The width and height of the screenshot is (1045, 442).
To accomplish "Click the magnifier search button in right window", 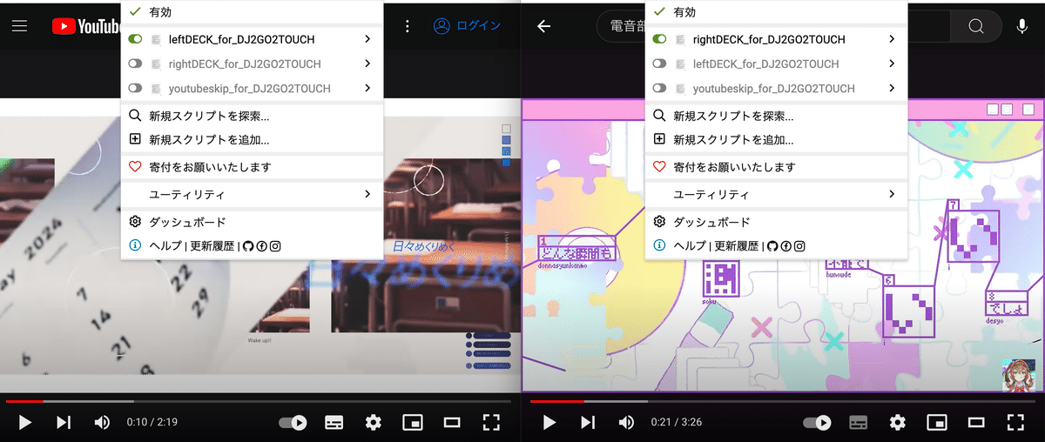I will click(975, 26).
